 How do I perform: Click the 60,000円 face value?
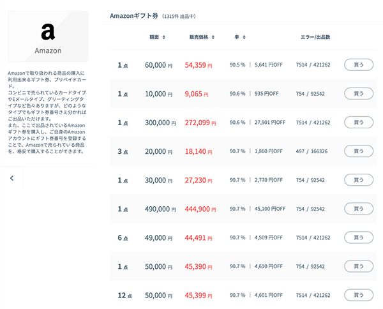158,65
